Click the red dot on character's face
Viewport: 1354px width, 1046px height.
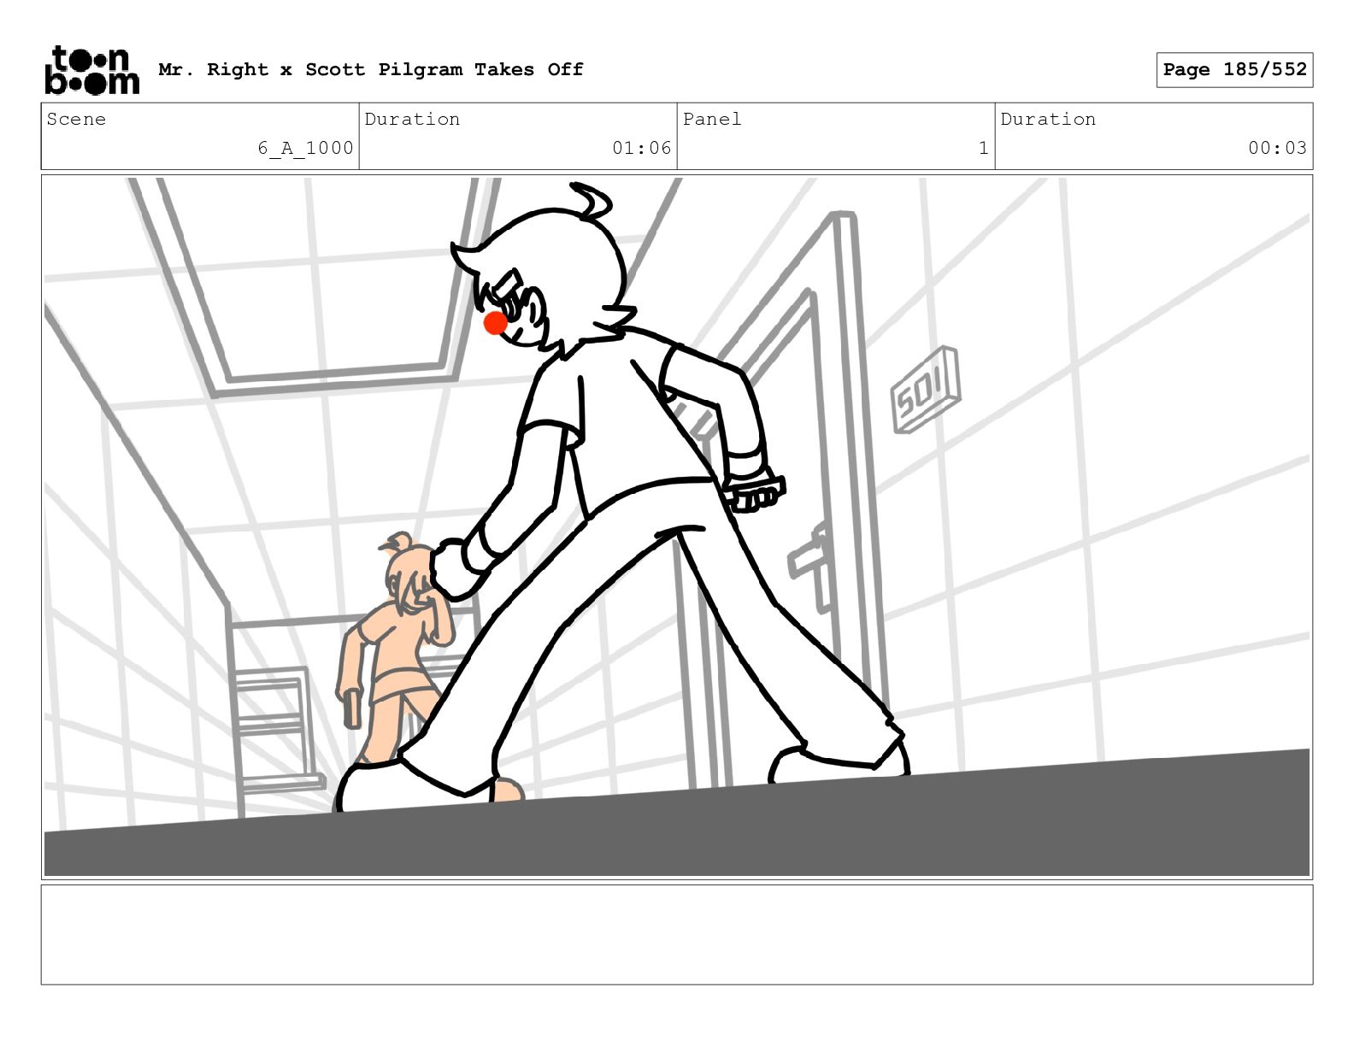point(496,323)
